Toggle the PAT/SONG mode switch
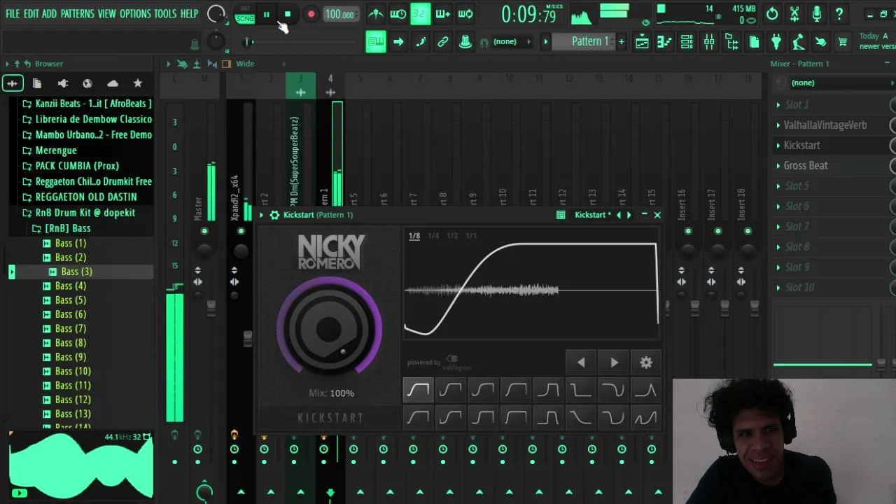Image resolution: width=896 pixels, height=504 pixels. coord(245,14)
